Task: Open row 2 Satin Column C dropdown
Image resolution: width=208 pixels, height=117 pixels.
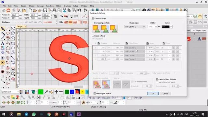Action: 135,51
